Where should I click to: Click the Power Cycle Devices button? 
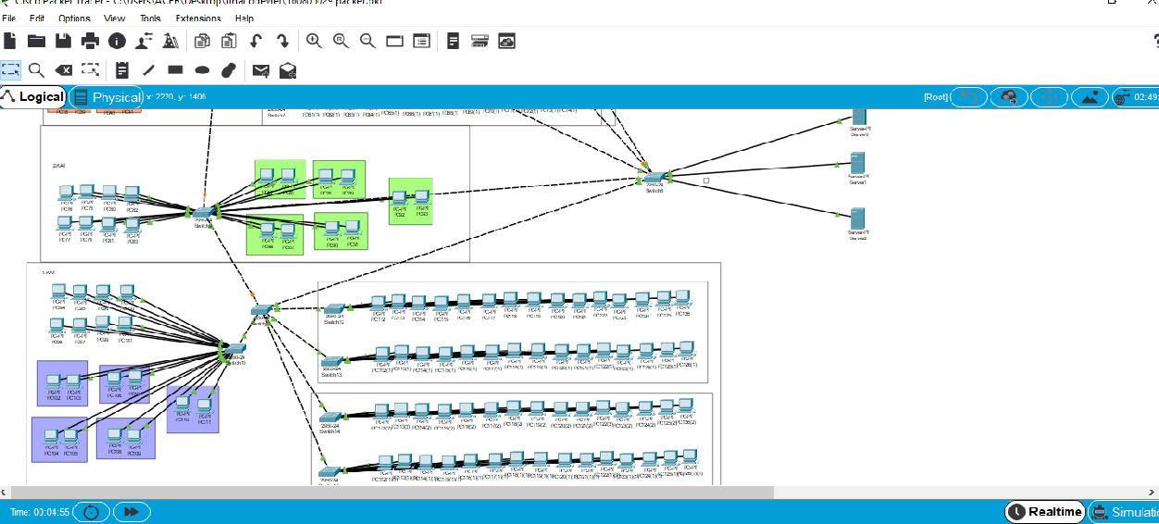[91, 512]
